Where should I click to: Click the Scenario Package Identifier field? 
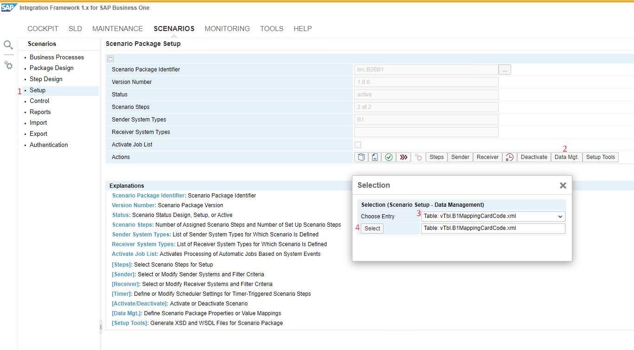426,70
